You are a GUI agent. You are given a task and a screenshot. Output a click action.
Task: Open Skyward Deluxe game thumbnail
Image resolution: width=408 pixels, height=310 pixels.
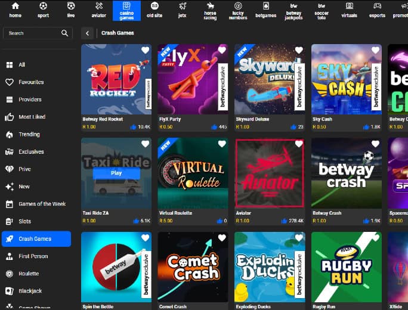pos(270,79)
